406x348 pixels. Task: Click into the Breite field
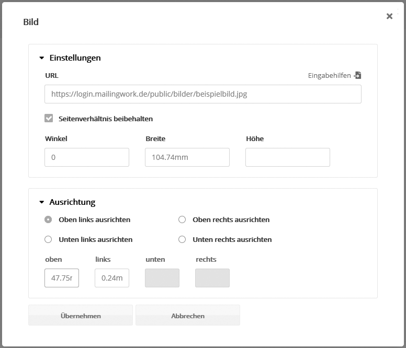coord(187,157)
